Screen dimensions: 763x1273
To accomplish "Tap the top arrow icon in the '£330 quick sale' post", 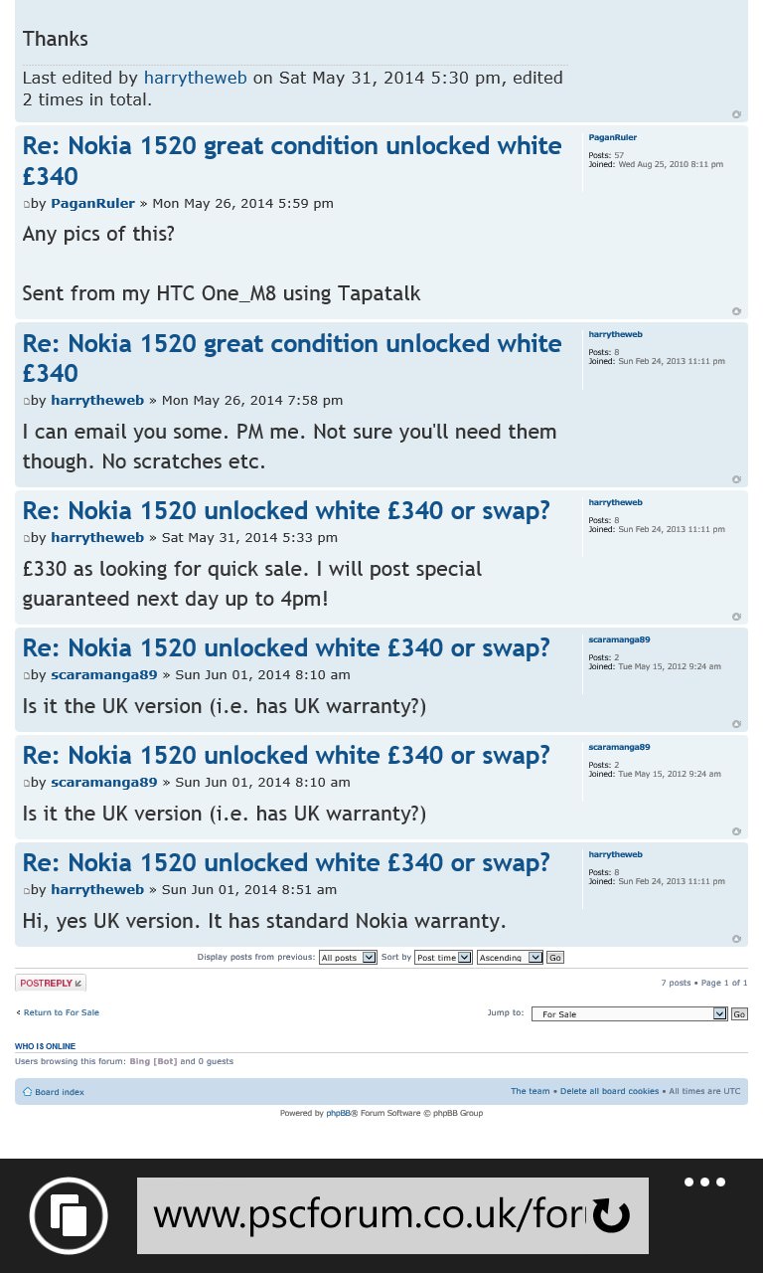I will [x=736, y=617].
